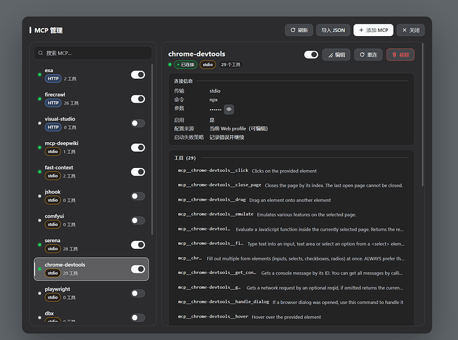458x340 pixels.
Task: Click the HTTP badge under visual-studio
Action: [53, 127]
